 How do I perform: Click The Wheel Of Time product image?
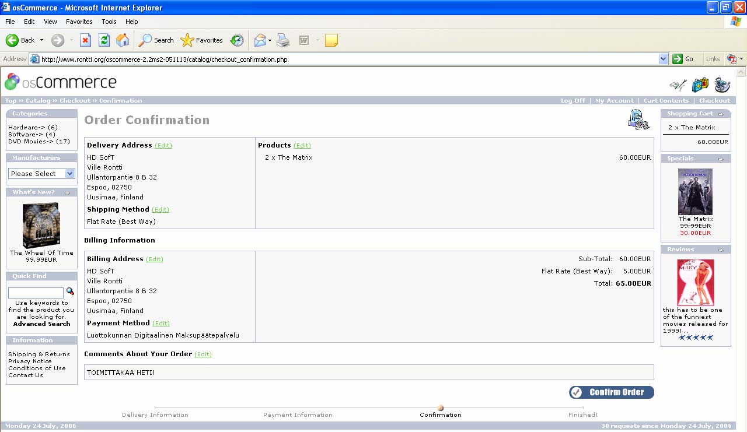[41, 226]
